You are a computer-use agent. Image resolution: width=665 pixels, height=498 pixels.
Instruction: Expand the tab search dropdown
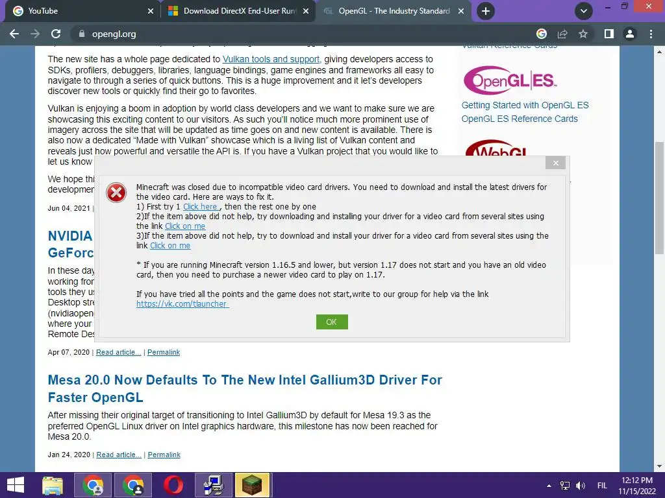(x=584, y=11)
